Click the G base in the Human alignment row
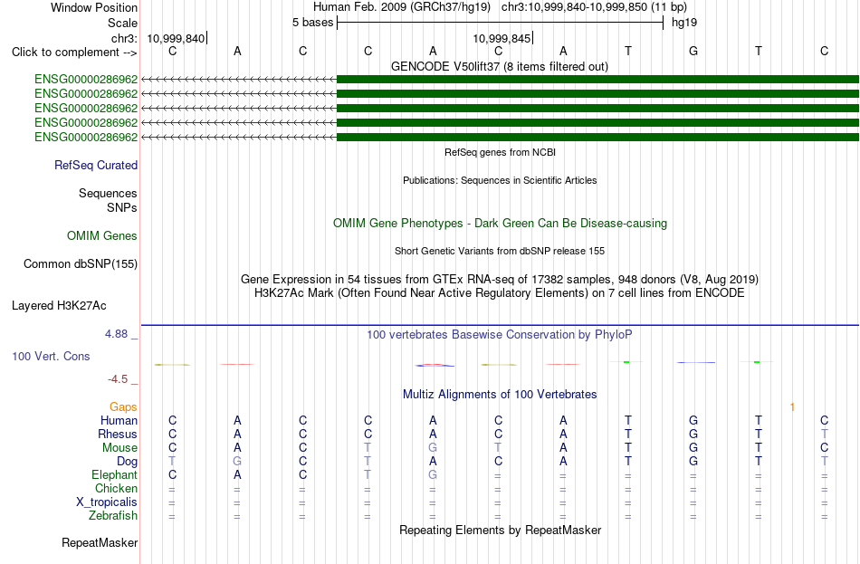860x564 pixels. (693, 421)
